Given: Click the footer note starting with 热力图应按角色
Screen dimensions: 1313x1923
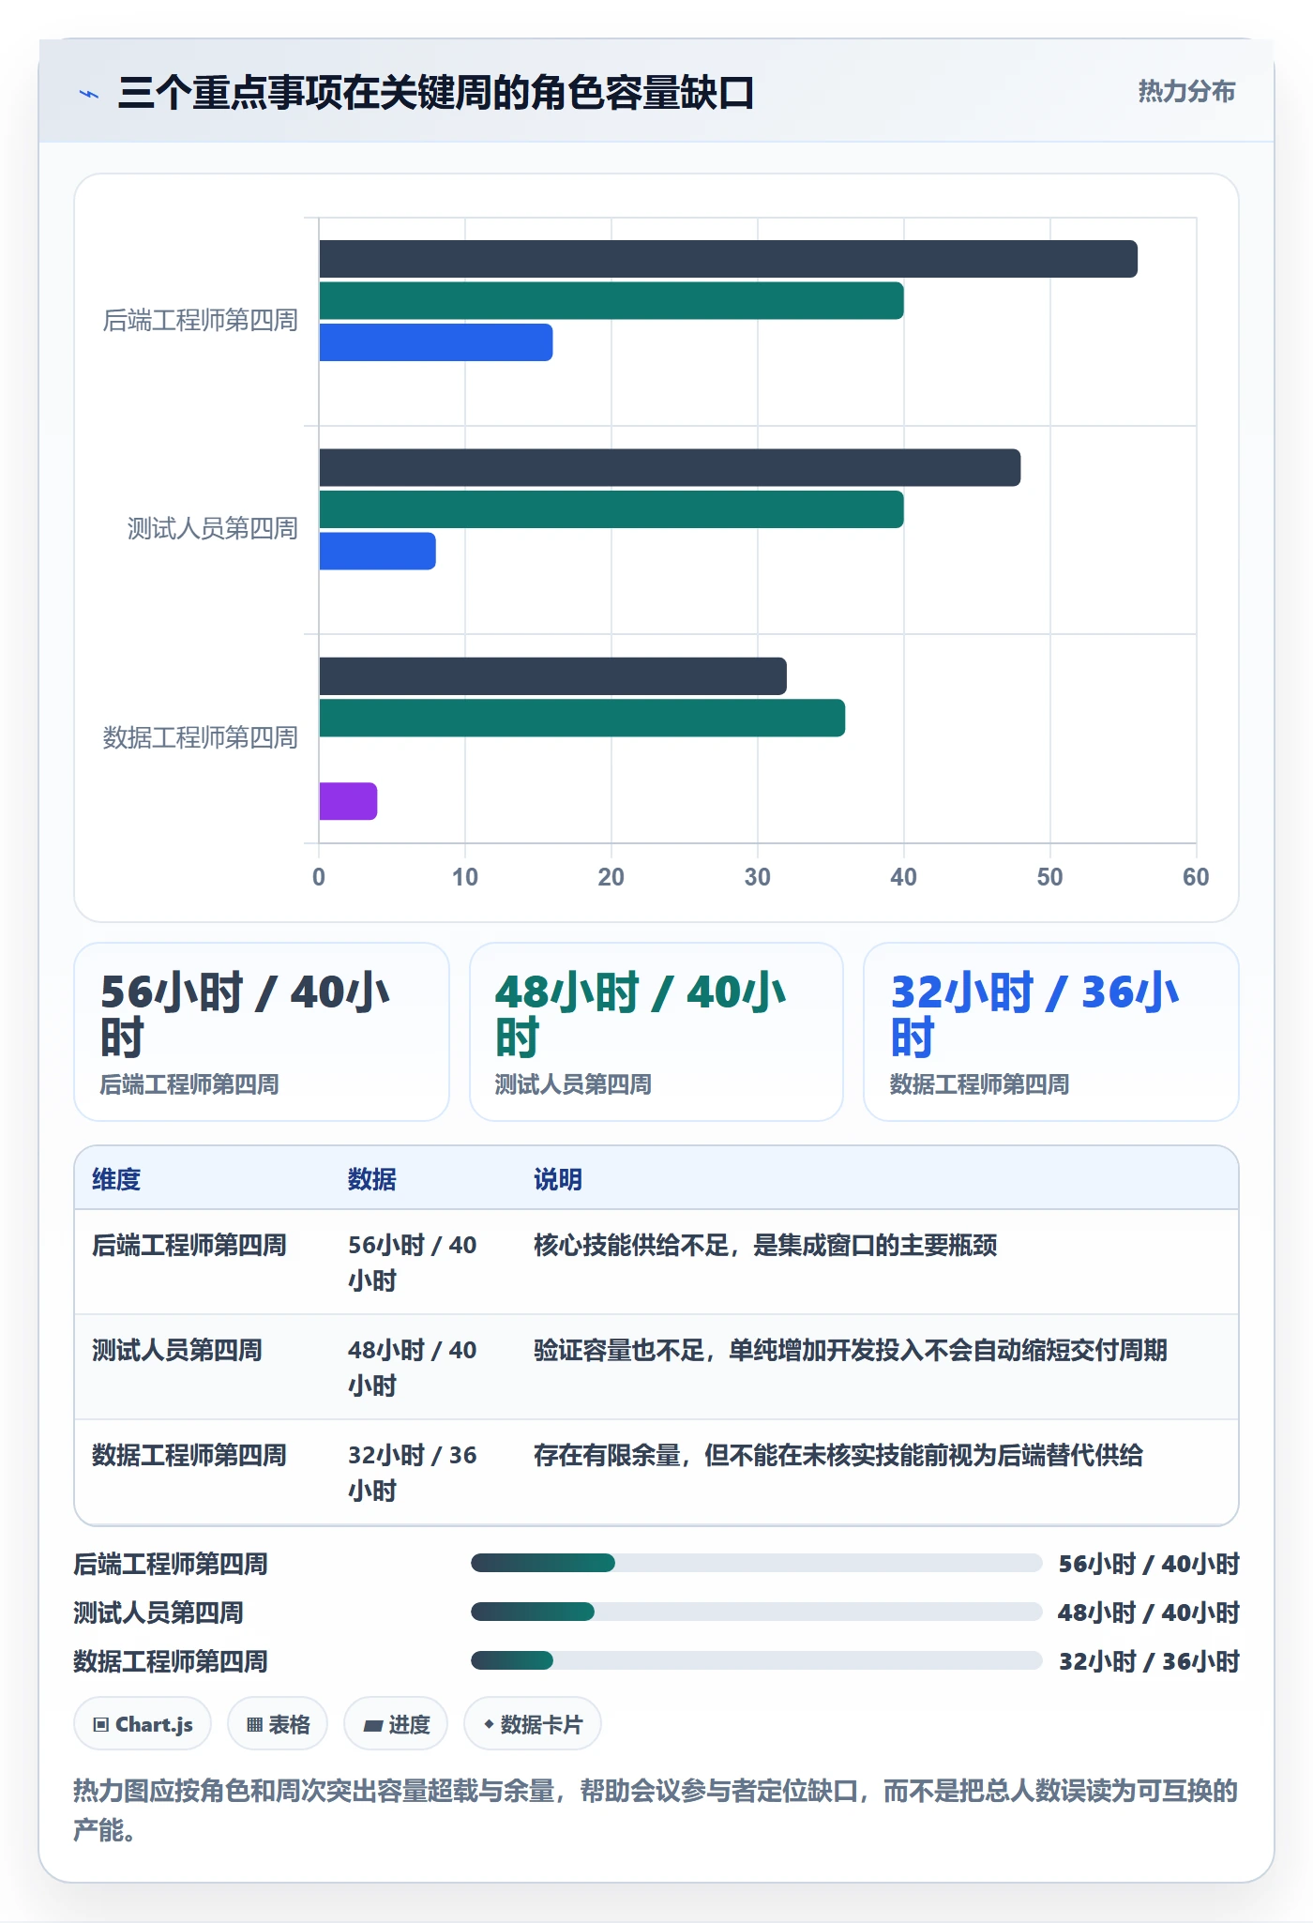Looking at the screenshot, I should (656, 1810).
